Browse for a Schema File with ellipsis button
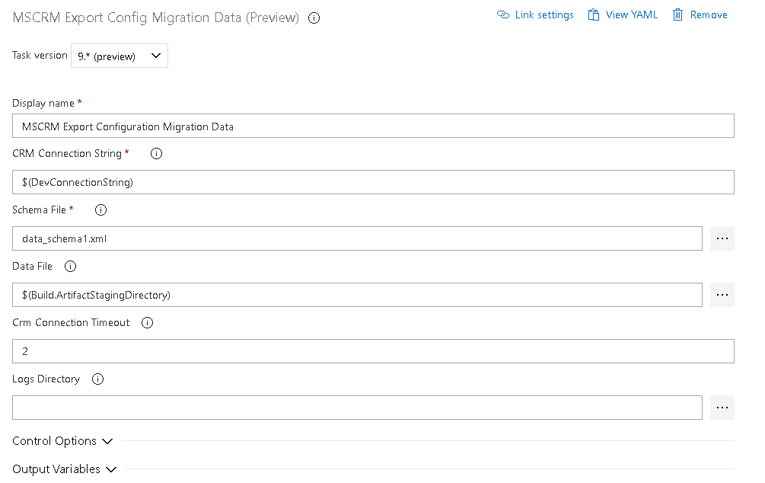The image size is (765, 483). [722, 238]
